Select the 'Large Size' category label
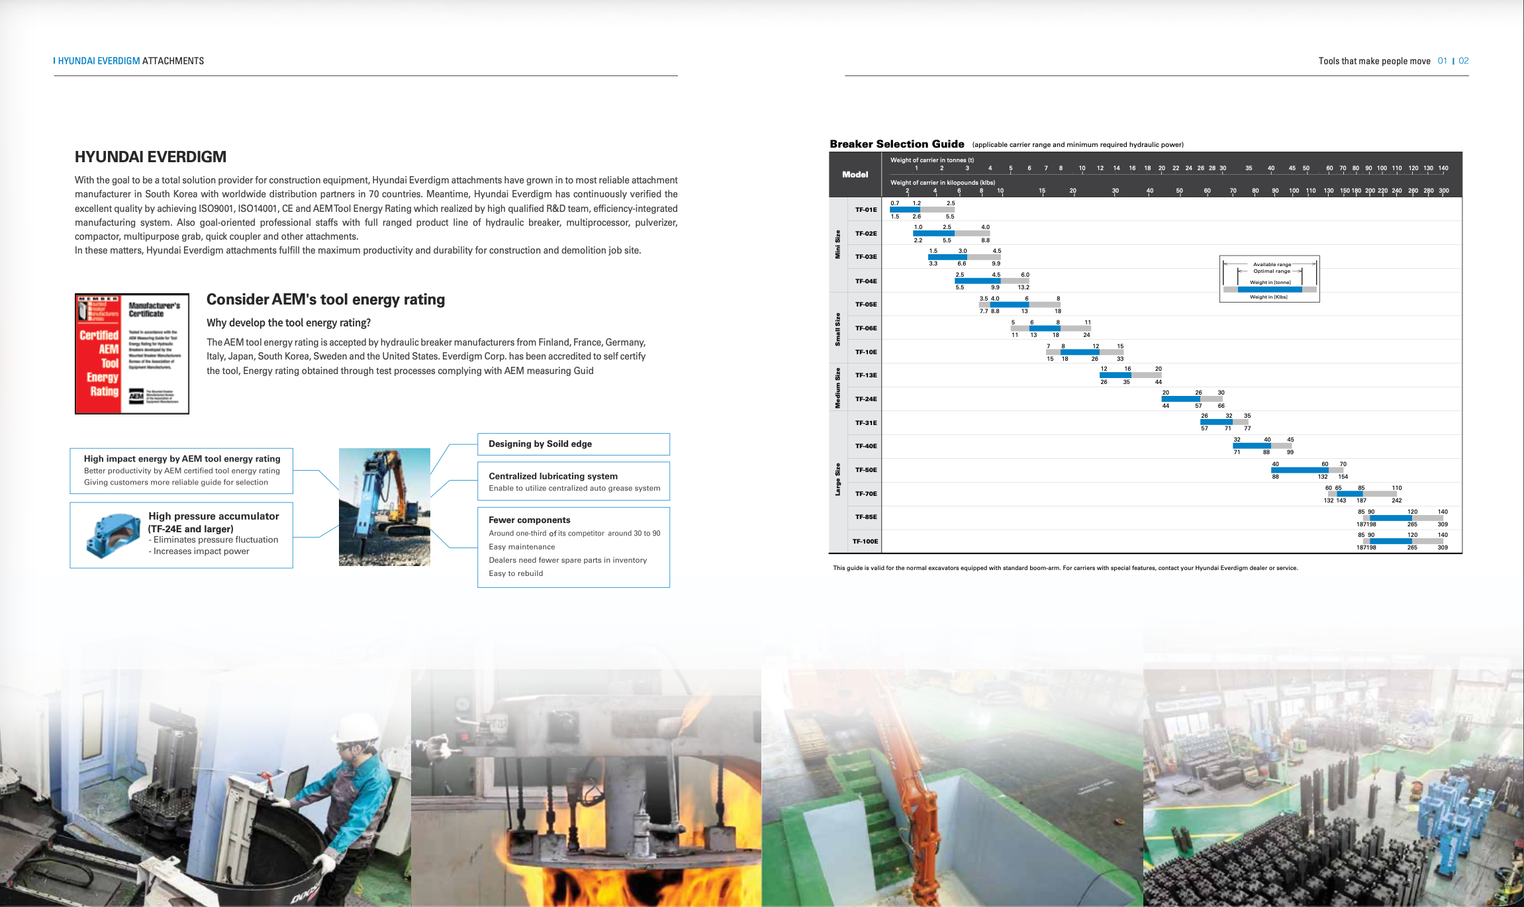This screenshot has width=1524, height=907. [837, 479]
